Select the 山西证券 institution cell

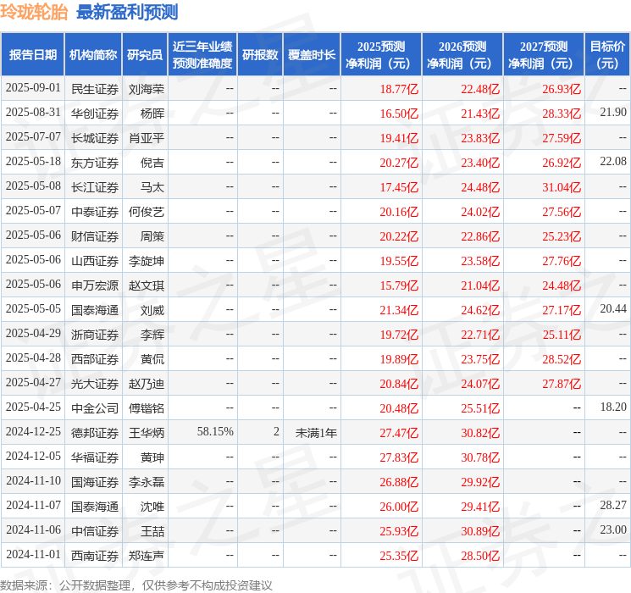[95, 261]
